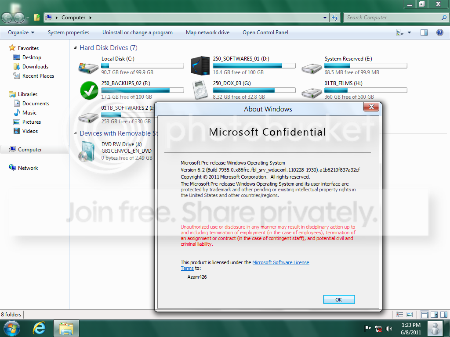Click Local Disk (C:) usage bar

click(x=142, y=66)
